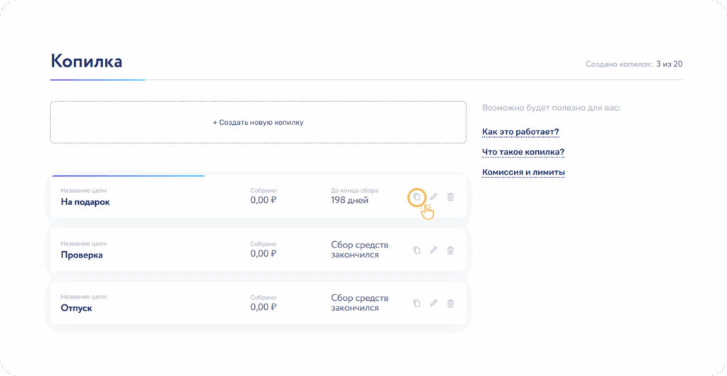Click the '198 дней' remaining time value
Viewport: 727px width, 376px height.
(349, 201)
